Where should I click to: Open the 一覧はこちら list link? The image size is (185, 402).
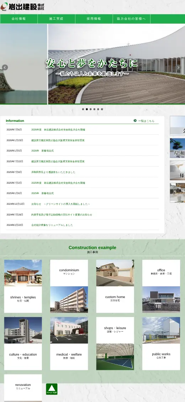coord(146,121)
